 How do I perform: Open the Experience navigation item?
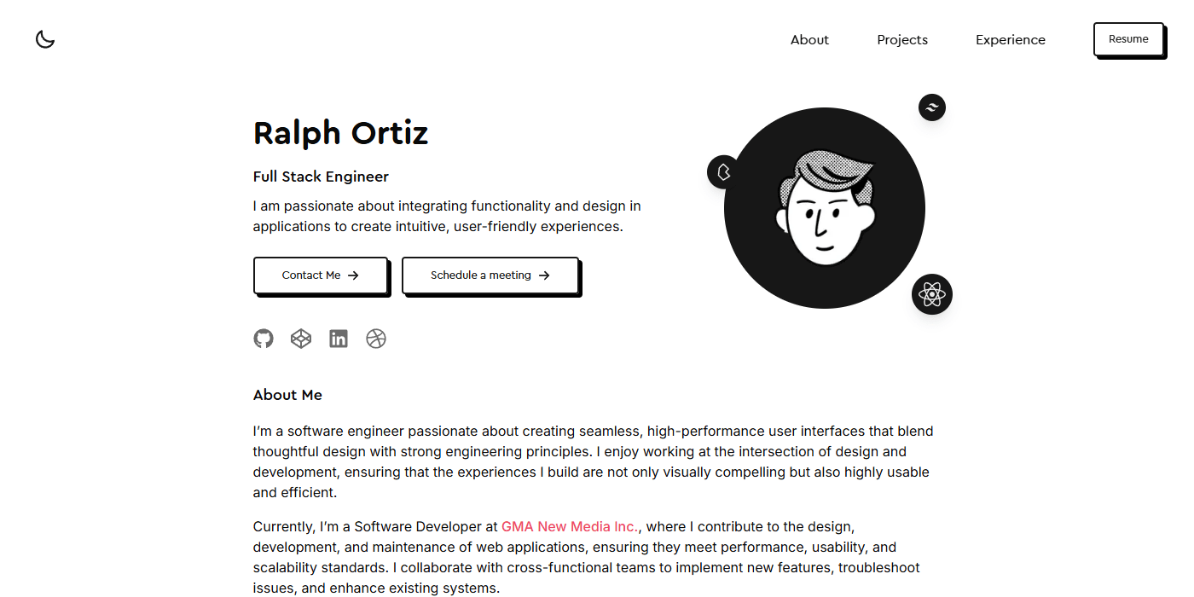[x=1010, y=39]
